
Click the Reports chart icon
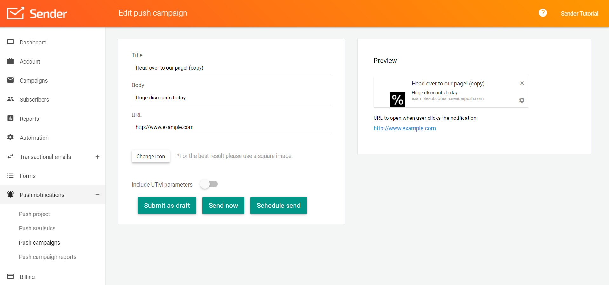click(x=10, y=118)
